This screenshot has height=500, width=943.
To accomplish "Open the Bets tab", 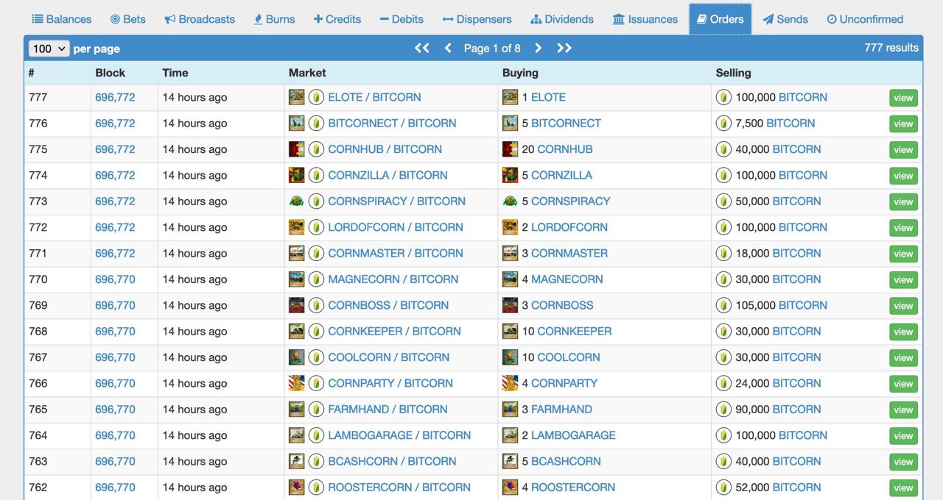I will point(127,19).
